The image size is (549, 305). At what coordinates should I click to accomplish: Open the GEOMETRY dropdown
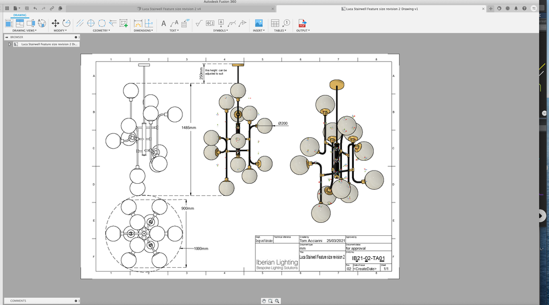coord(102,31)
